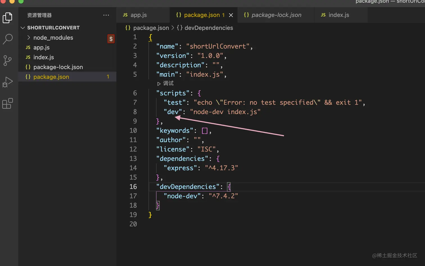Click line number 16 in gutter
Viewport: 425px width, 266px height.
133,187
